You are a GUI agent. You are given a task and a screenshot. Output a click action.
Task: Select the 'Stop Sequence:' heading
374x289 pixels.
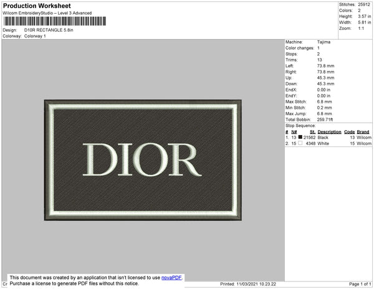[x=300, y=126]
